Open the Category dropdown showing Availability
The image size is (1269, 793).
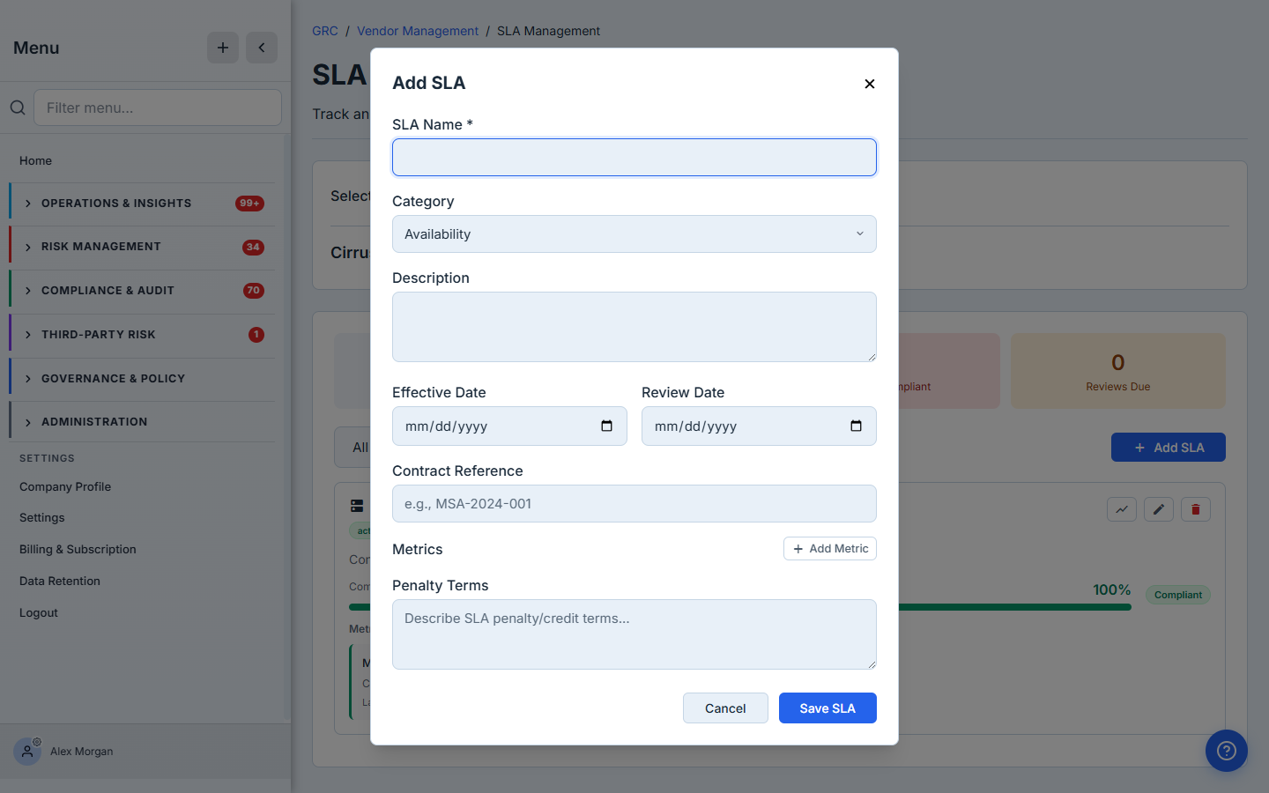click(634, 234)
